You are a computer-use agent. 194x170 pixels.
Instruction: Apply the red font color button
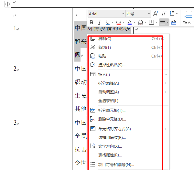129,22
